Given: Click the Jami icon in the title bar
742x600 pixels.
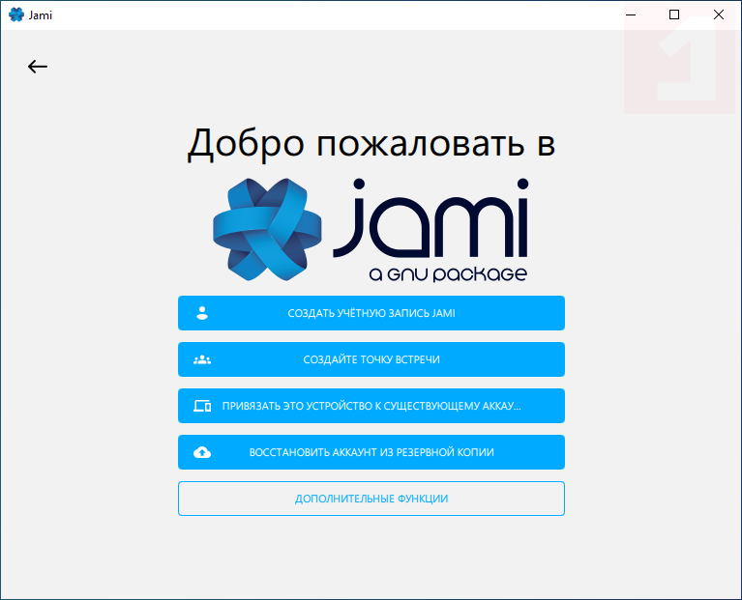Looking at the screenshot, I should [x=16, y=14].
